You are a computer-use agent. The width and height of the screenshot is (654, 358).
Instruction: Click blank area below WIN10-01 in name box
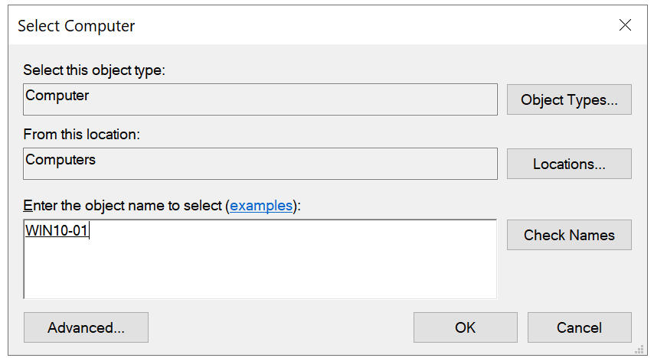(x=260, y=272)
